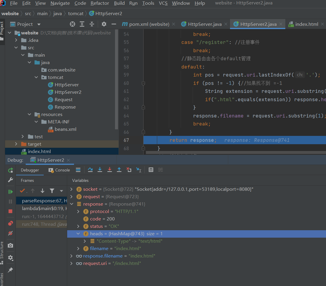Click Select Opened File target icon
The height and width of the screenshot is (286, 326).
point(72,24)
